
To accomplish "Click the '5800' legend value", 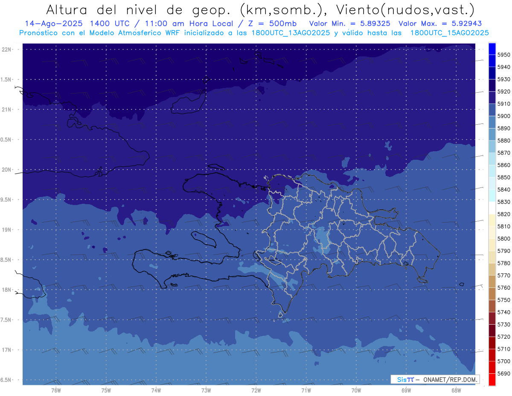I will pyautogui.click(x=504, y=239).
